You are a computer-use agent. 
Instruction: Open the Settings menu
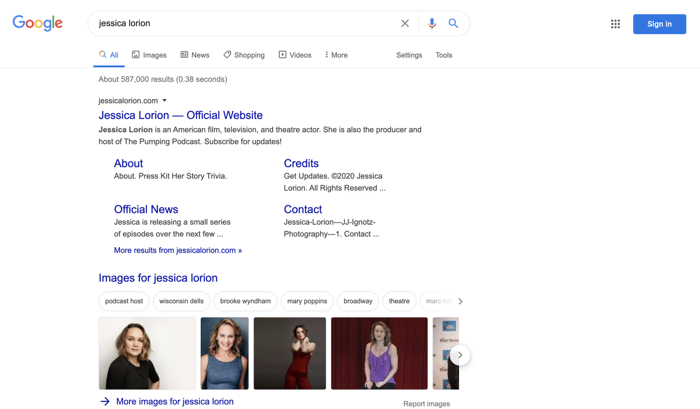(409, 55)
